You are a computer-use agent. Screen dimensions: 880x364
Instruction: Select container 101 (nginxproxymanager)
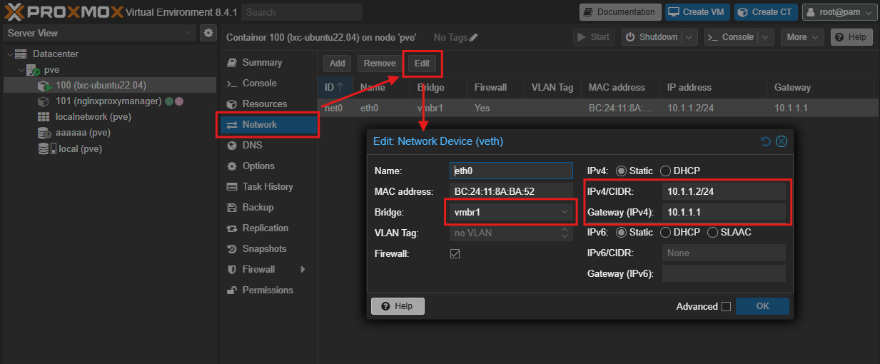pyautogui.click(x=108, y=101)
